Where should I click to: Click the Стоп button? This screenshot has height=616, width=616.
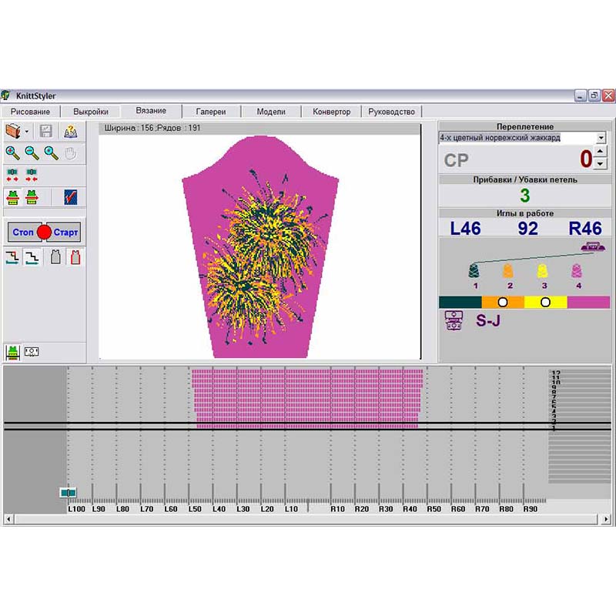click(x=23, y=233)
